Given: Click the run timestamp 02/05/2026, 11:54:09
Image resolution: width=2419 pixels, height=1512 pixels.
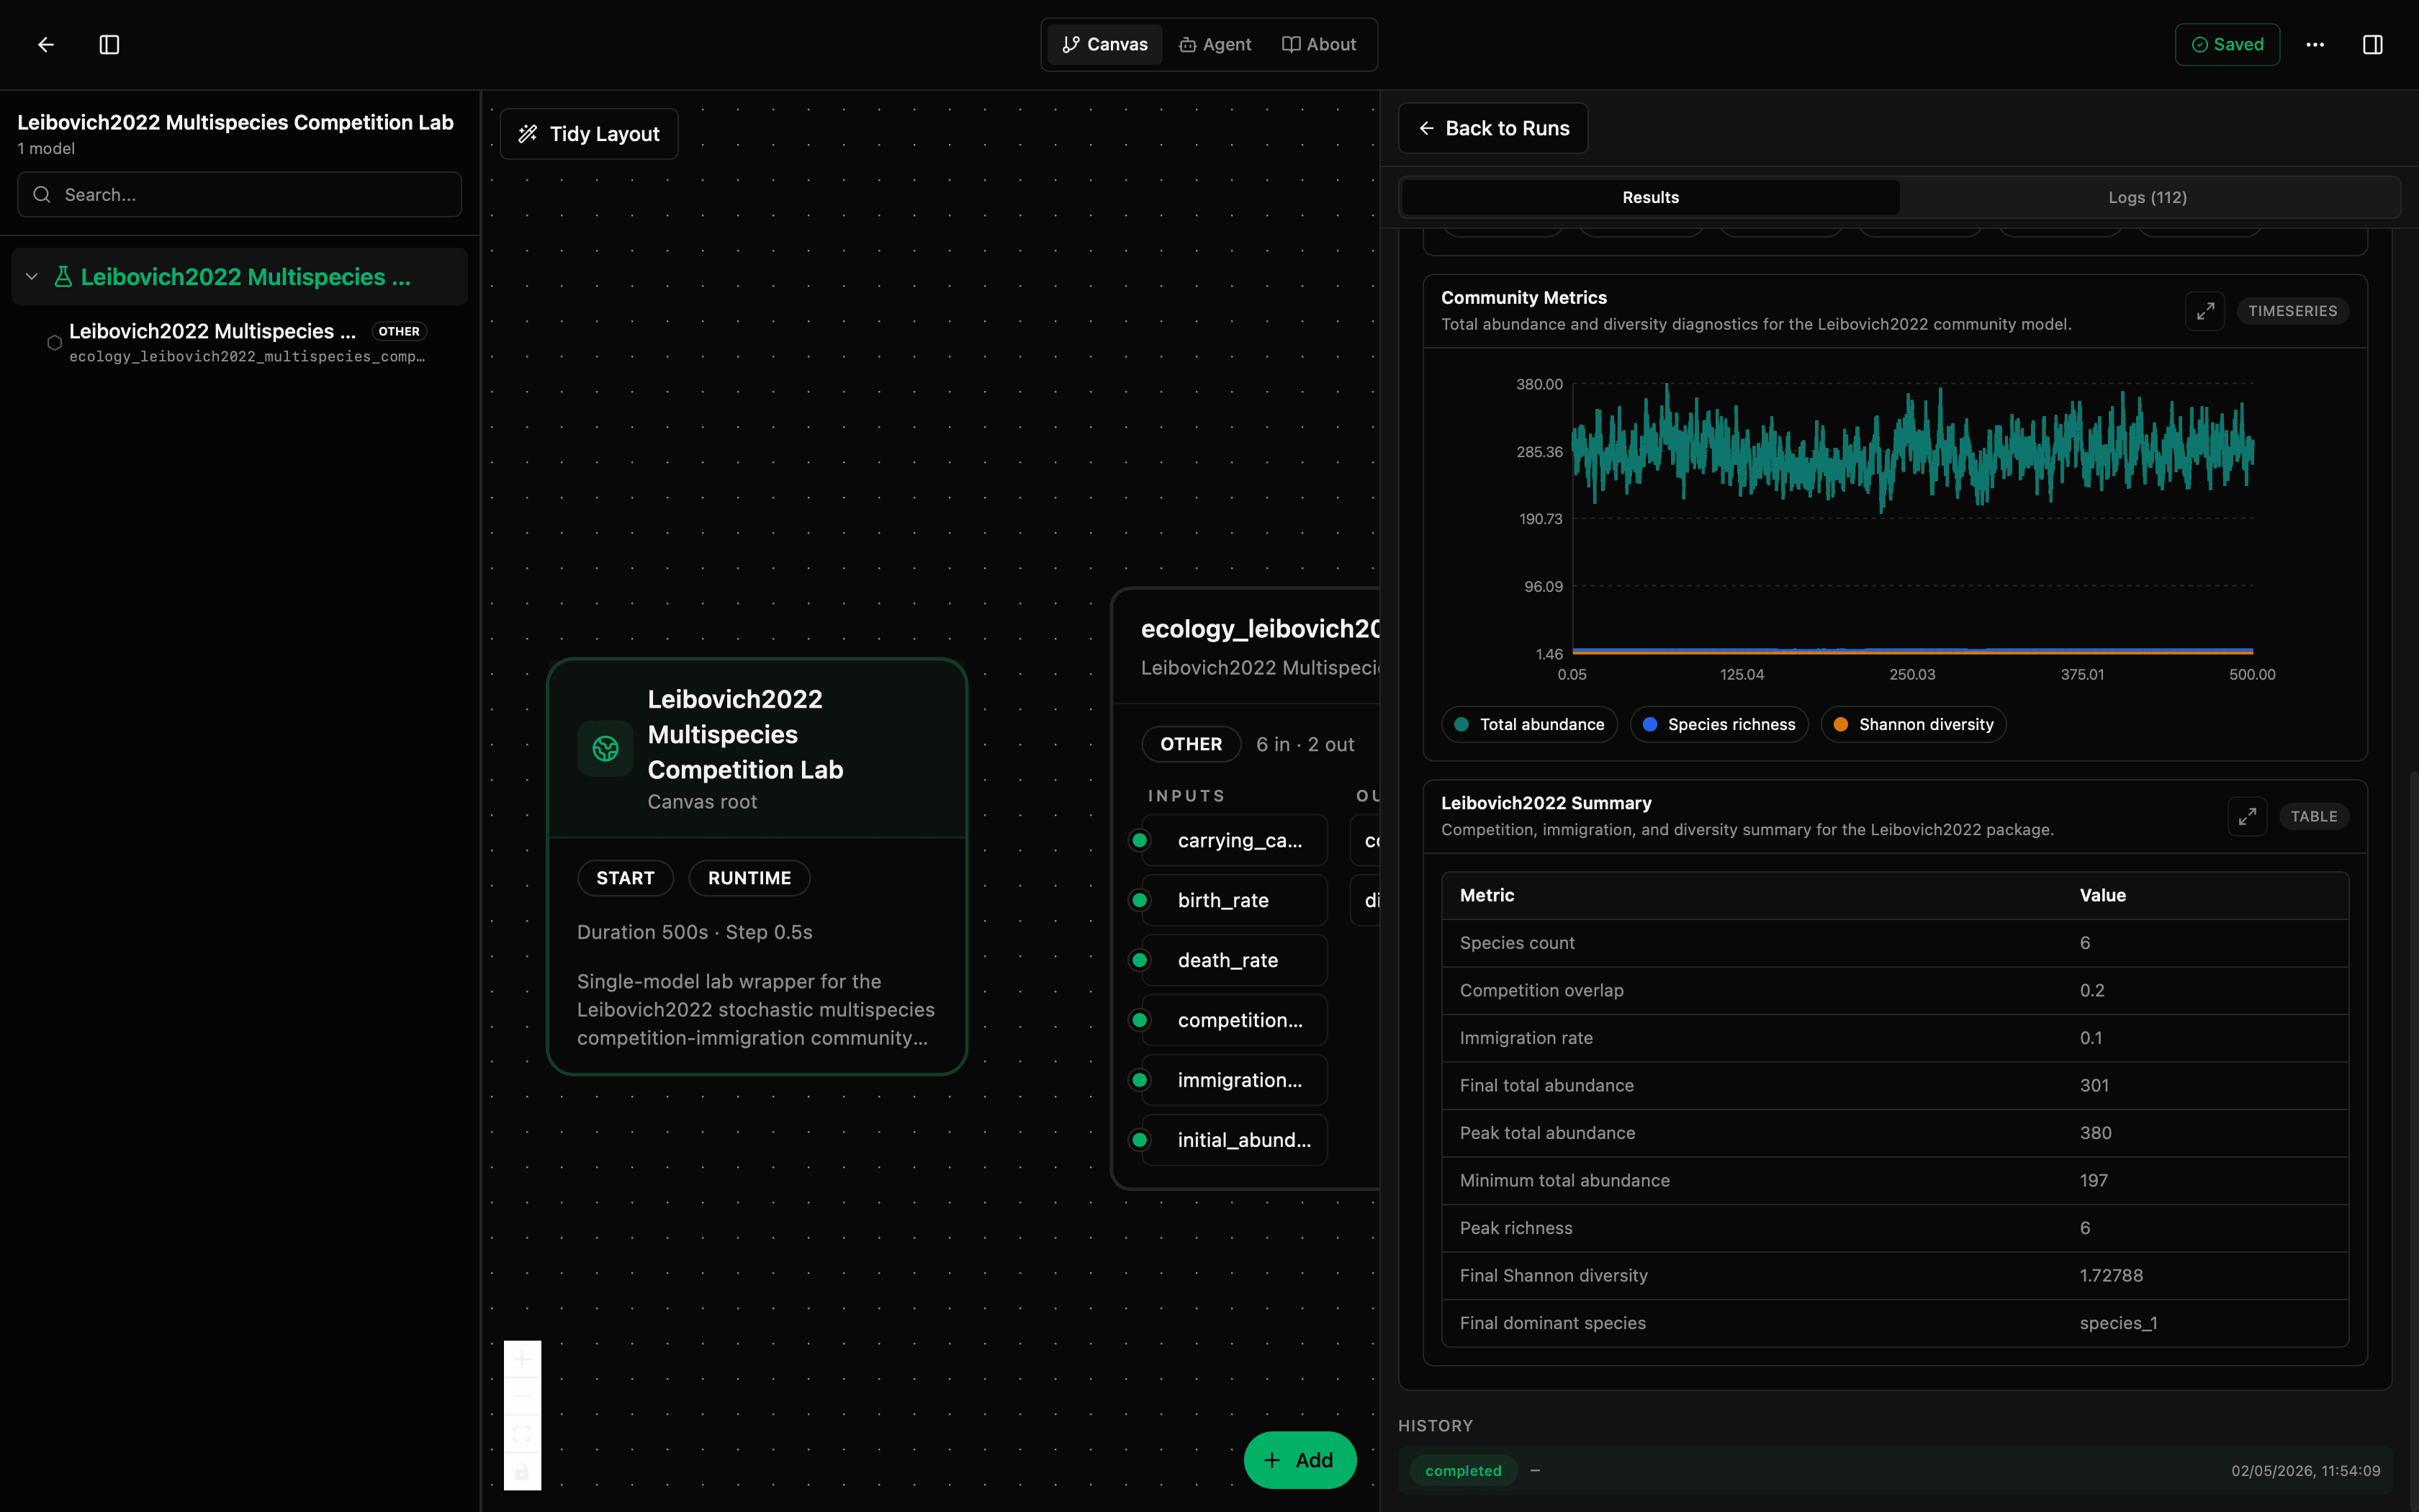Looking at the screenshot, I should pyautogui.click(x=2305, y=1470).
